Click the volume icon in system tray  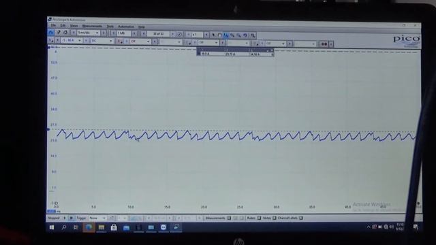pos(392,227)
